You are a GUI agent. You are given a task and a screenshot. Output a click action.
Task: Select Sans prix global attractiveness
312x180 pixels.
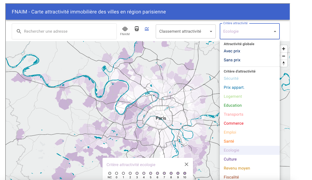pyautogui.click(x=232, y=60)
